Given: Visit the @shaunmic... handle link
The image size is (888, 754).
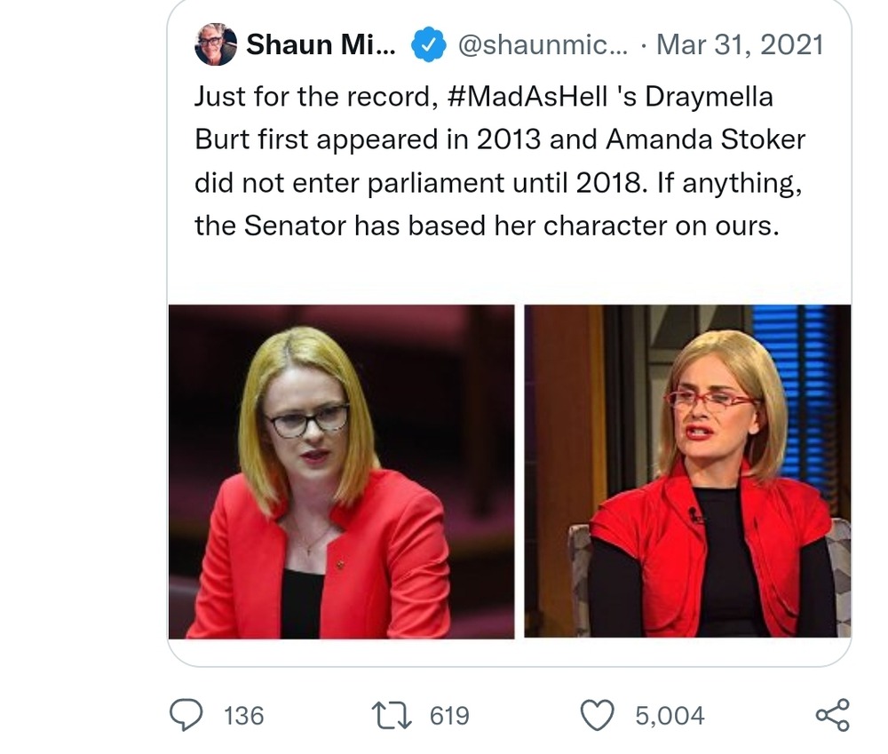Looking at the screenshot, I should click(x=543, y=45).
